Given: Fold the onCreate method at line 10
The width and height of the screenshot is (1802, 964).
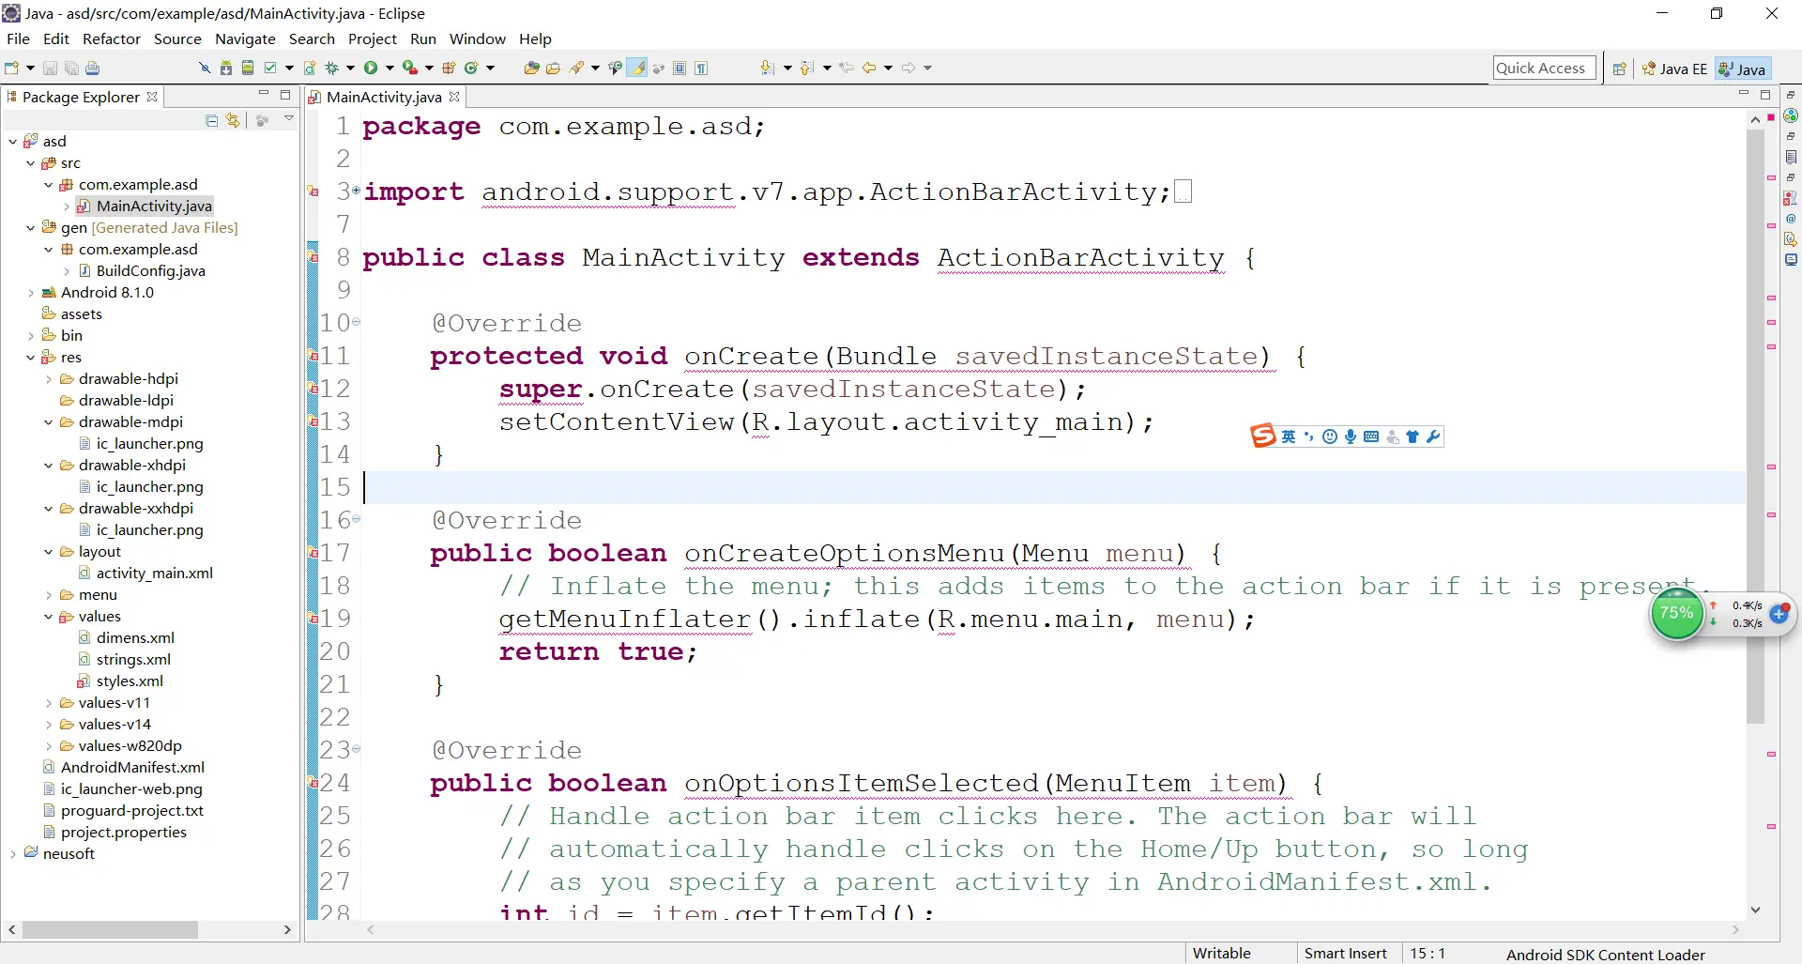Looking at the screenshot, I should 357,322.
